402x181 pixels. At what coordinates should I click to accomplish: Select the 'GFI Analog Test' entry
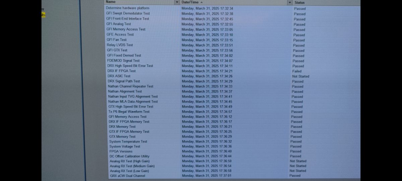pyautogui.click(x=119, y=24)
